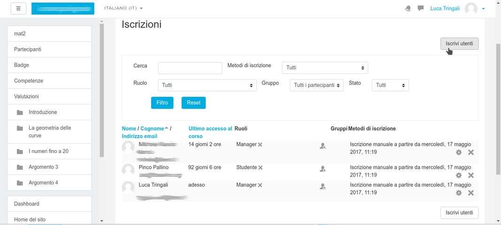Sort by Ultimo accesso al corso
The height and width of the screenshot is (225, 501).
click(210, 132)
